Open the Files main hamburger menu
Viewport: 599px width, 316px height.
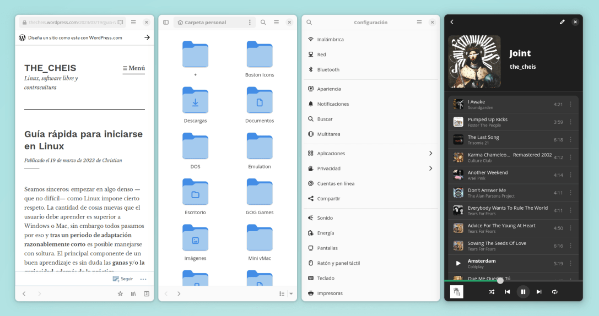tap(276, 22)
